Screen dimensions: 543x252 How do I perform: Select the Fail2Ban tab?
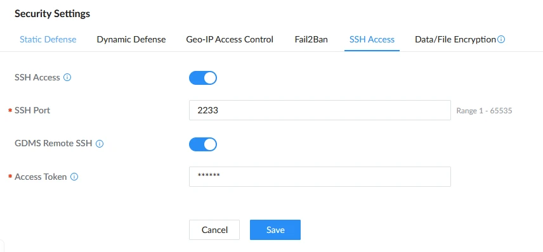click(x=311, y=39)
